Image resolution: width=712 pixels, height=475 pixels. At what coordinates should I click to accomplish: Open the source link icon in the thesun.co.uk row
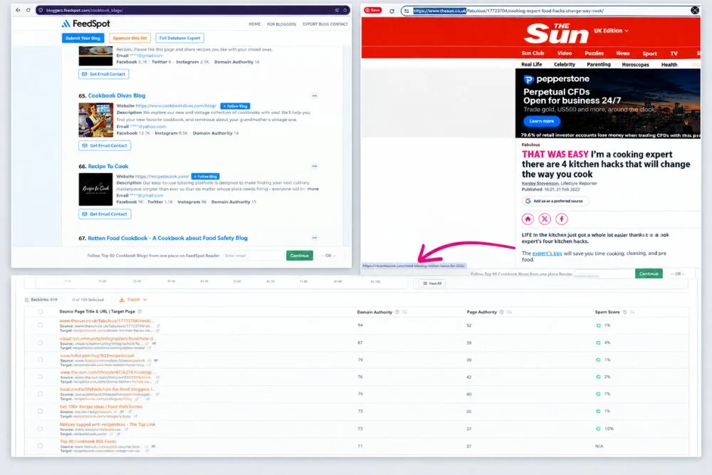[x=157, y=326]
